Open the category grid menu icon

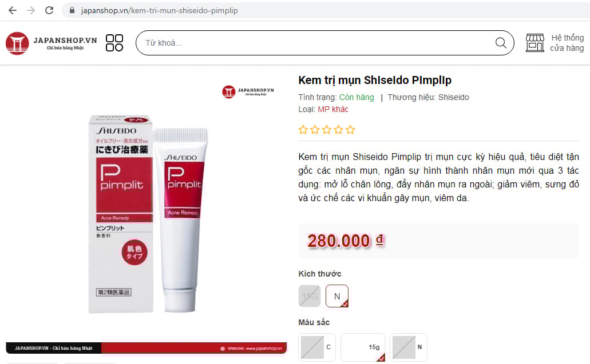[x=114, y=43]
